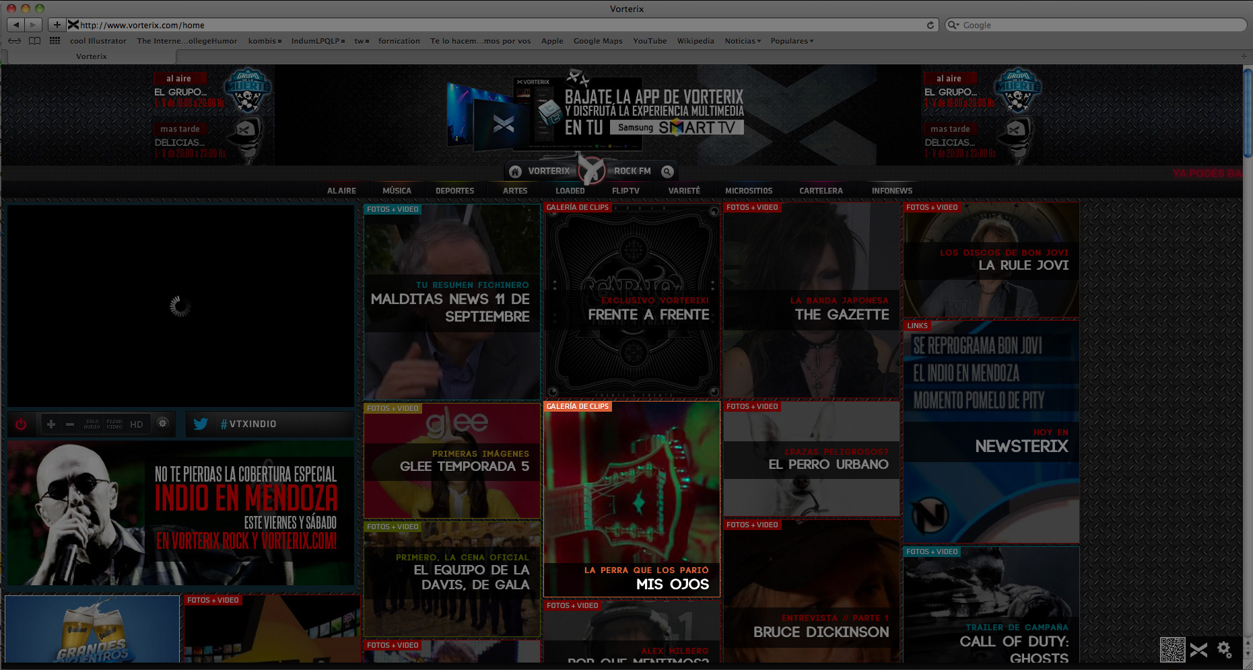Open the Google Maps bookmark
The image size is (1253, 670).
(598, 41)
